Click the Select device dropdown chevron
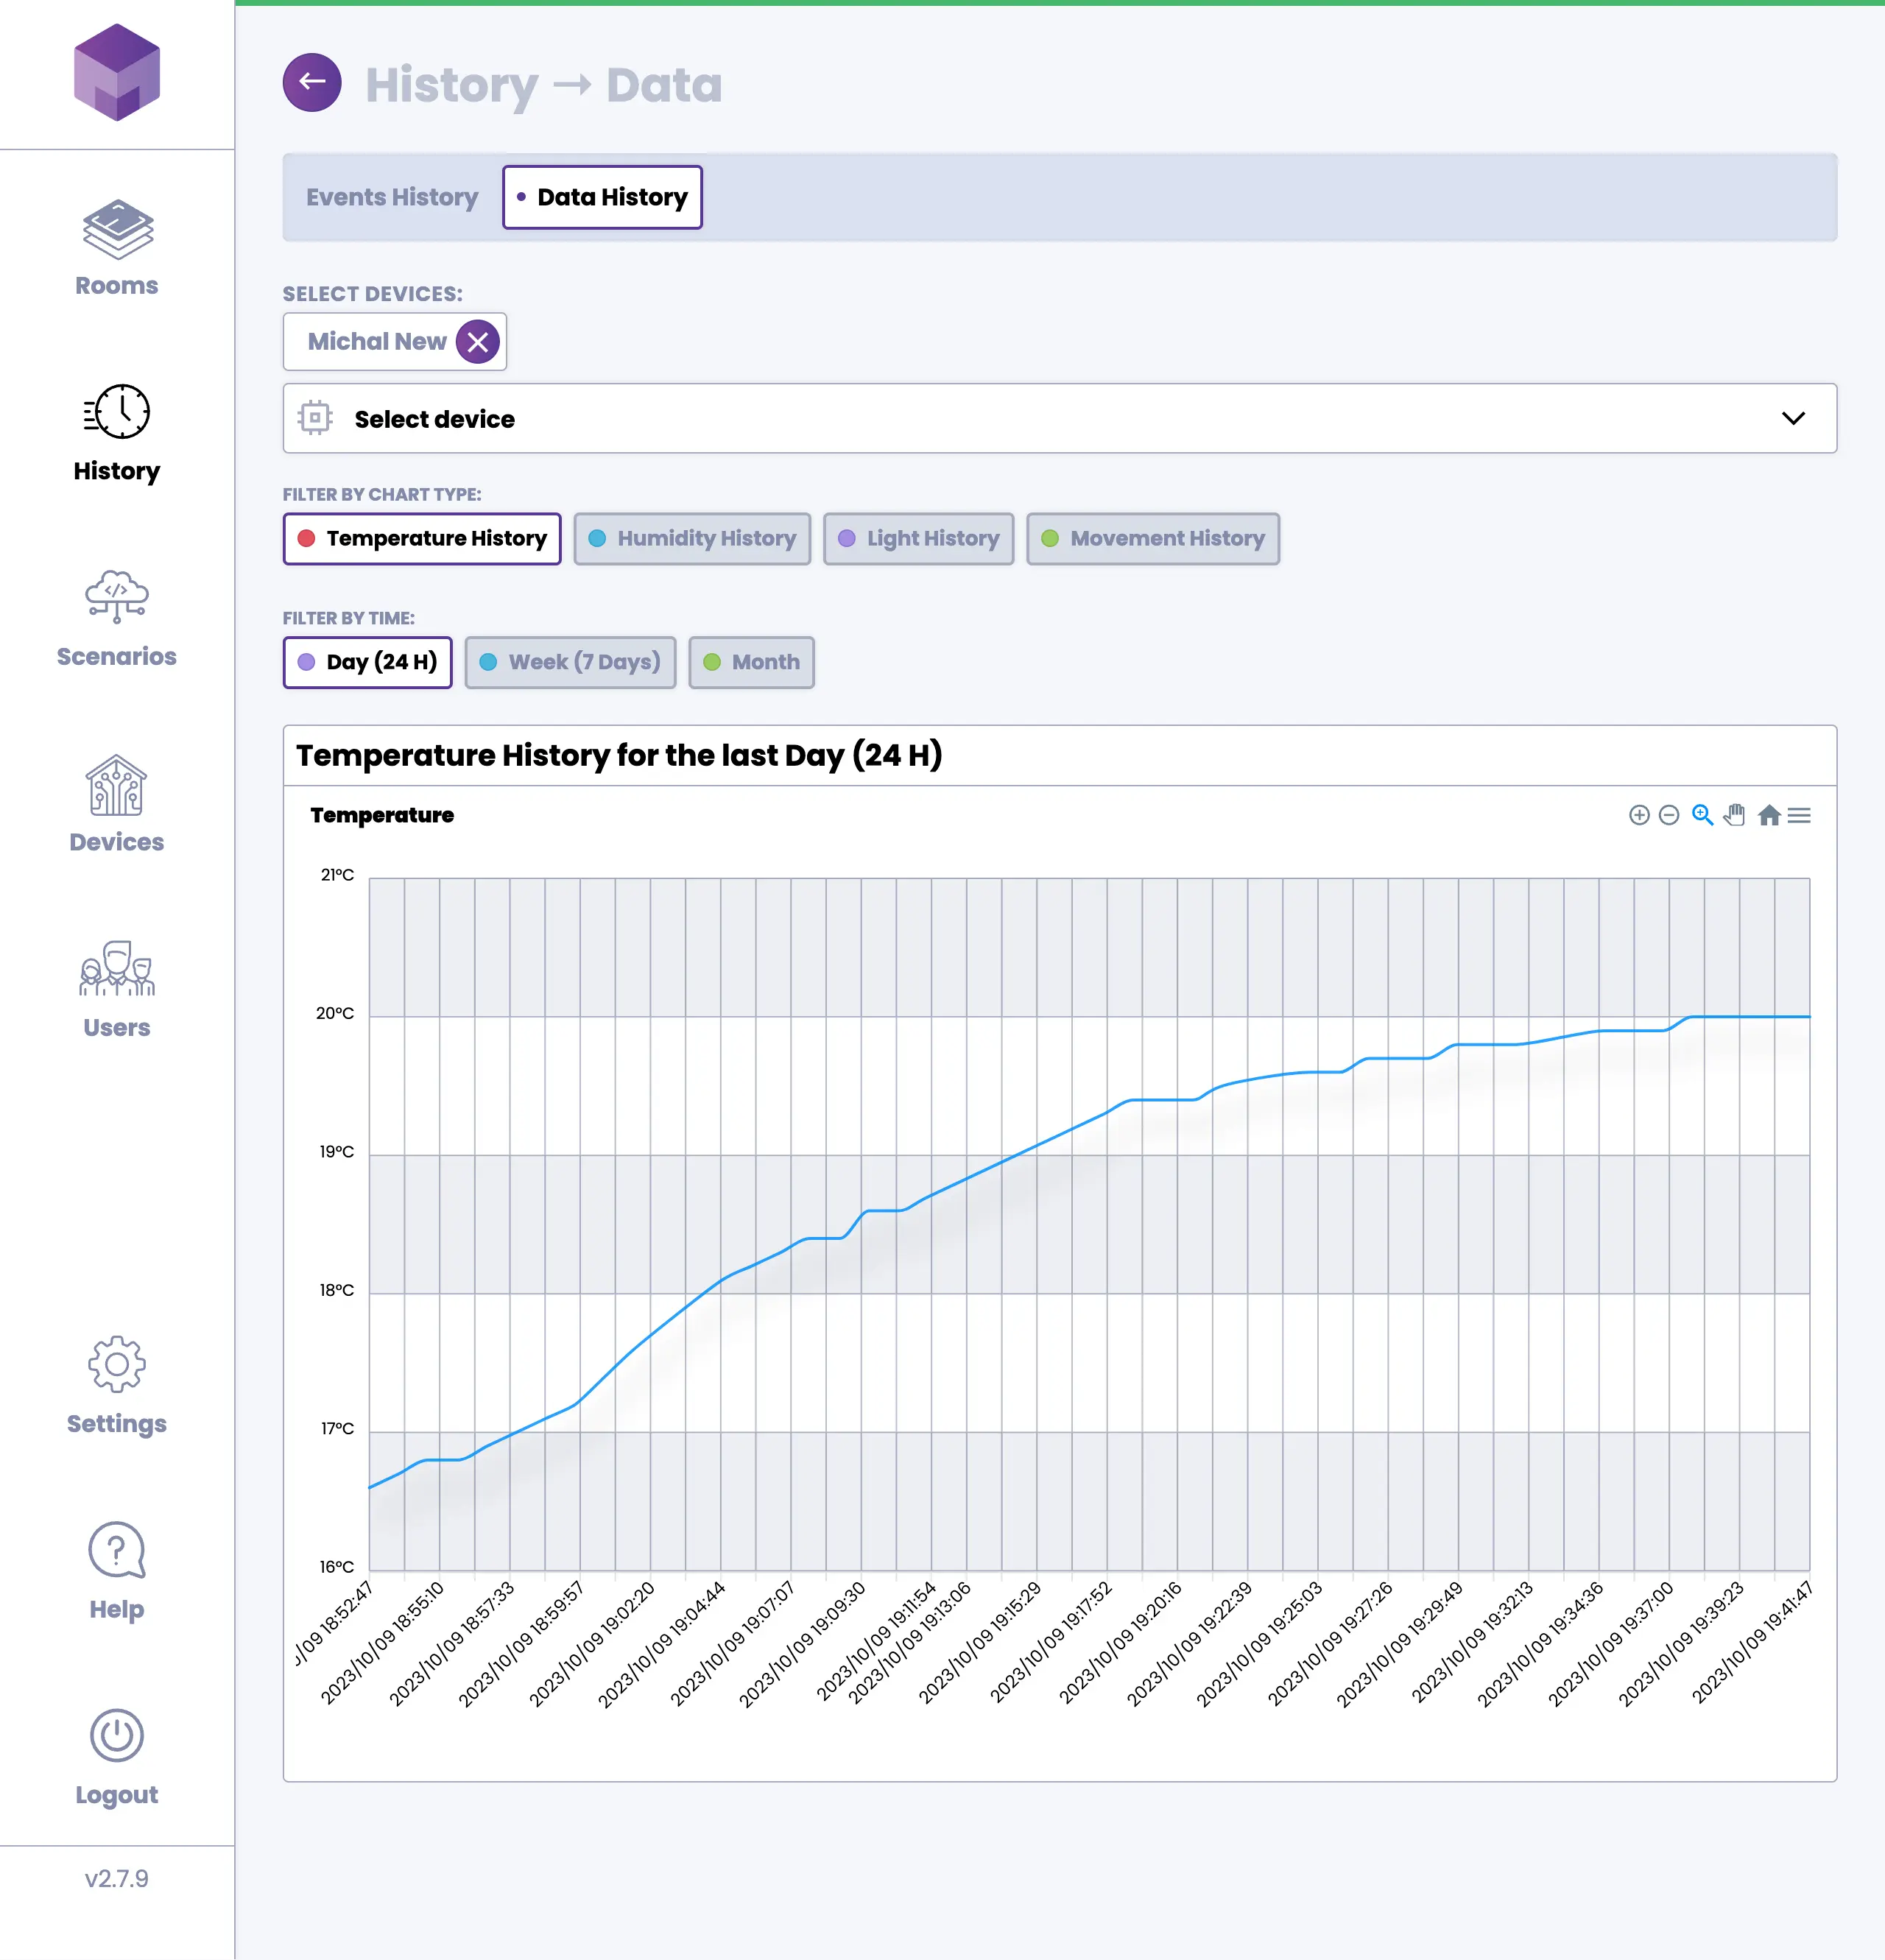Viewport: 1885px width, 1960px height. click(x=1793, y=419)
